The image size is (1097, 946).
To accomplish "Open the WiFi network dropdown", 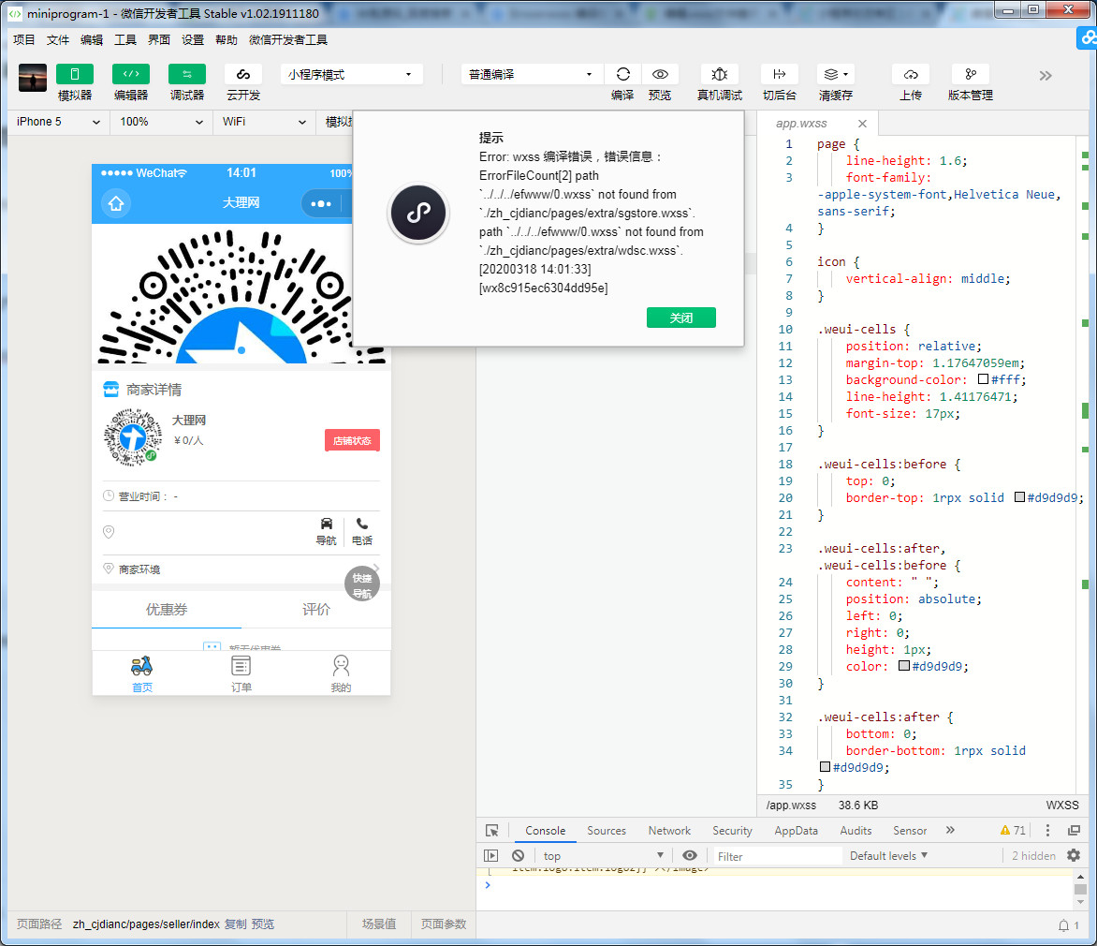I will click(263, 122).
